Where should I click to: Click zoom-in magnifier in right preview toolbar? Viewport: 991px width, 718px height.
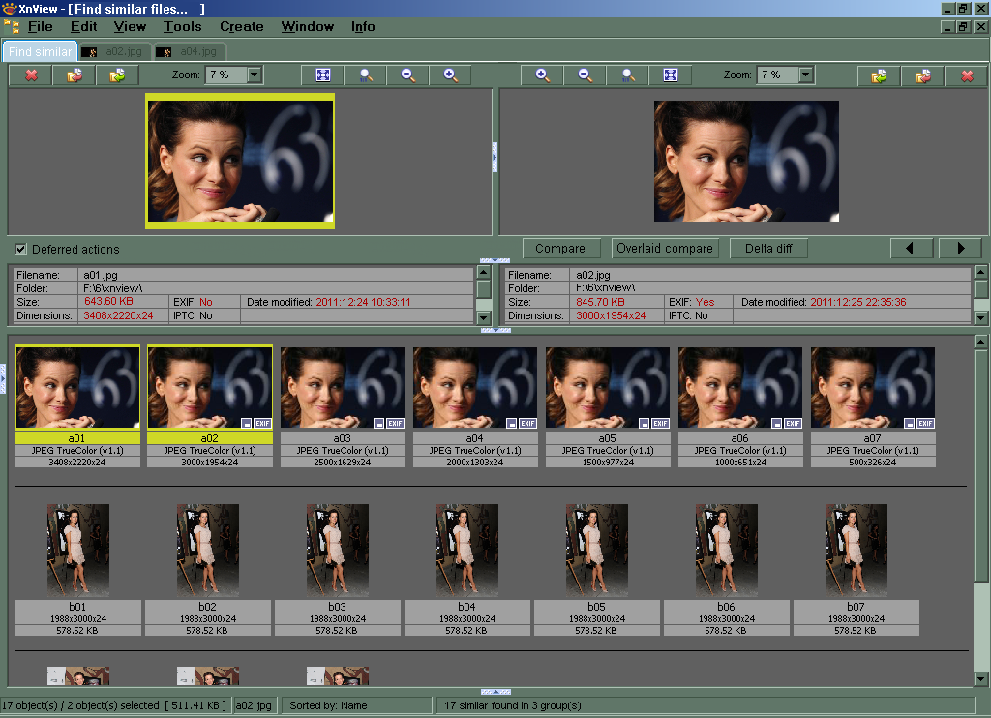542,75
